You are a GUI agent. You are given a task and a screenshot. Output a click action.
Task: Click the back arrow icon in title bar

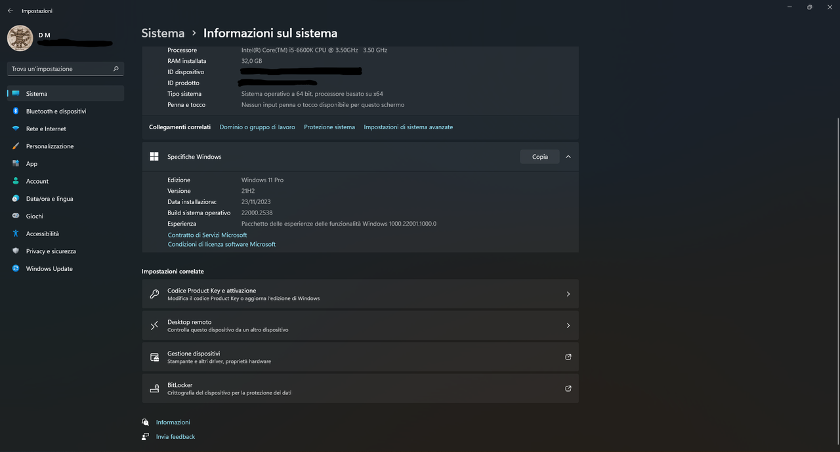[10, 10]
